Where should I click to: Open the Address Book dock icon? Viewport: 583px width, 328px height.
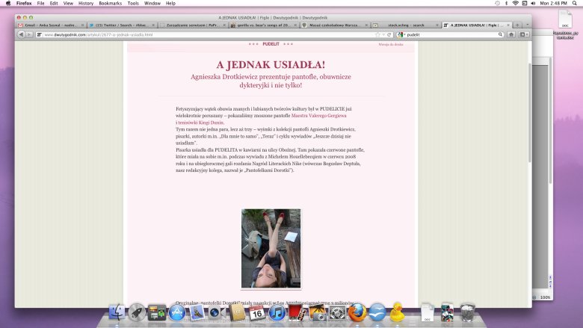pos(237,312)
